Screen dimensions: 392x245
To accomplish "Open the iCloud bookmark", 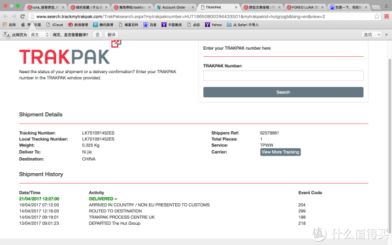I will (x=54, y=25).
